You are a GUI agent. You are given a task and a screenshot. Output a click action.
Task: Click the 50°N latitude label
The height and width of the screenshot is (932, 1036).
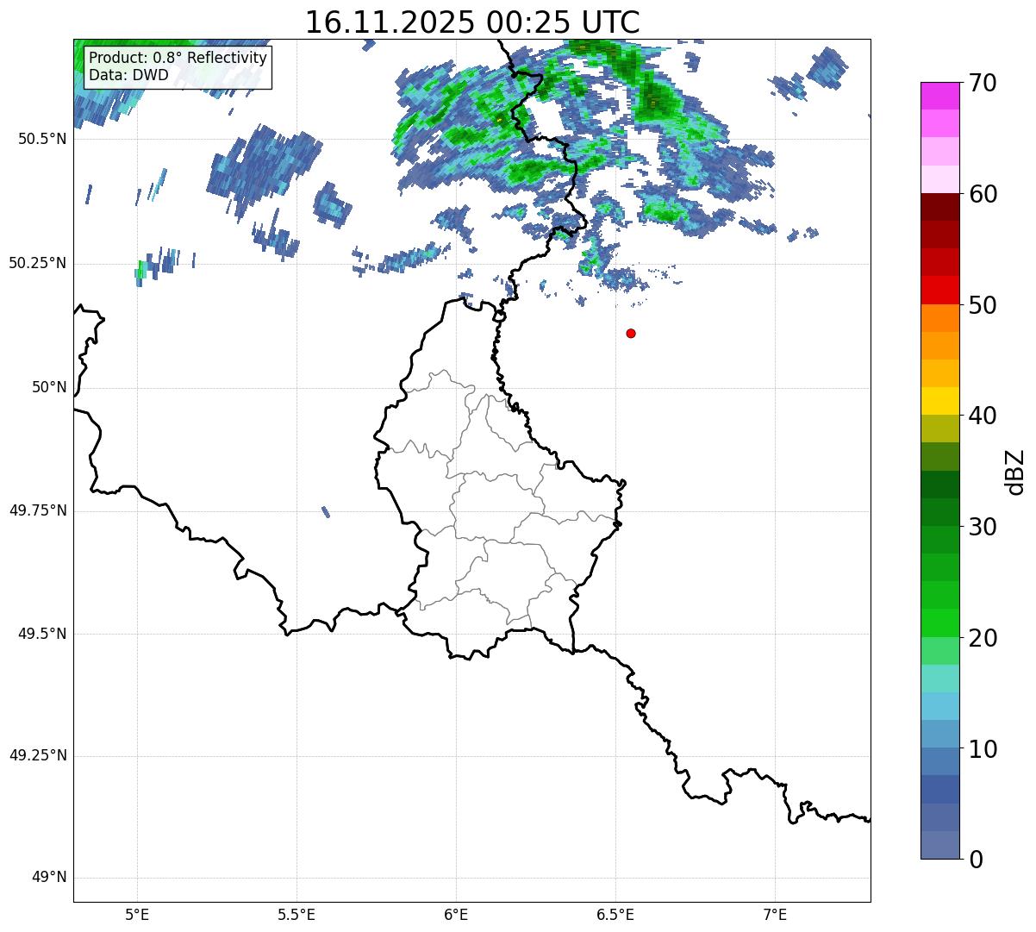pos(49,387)
